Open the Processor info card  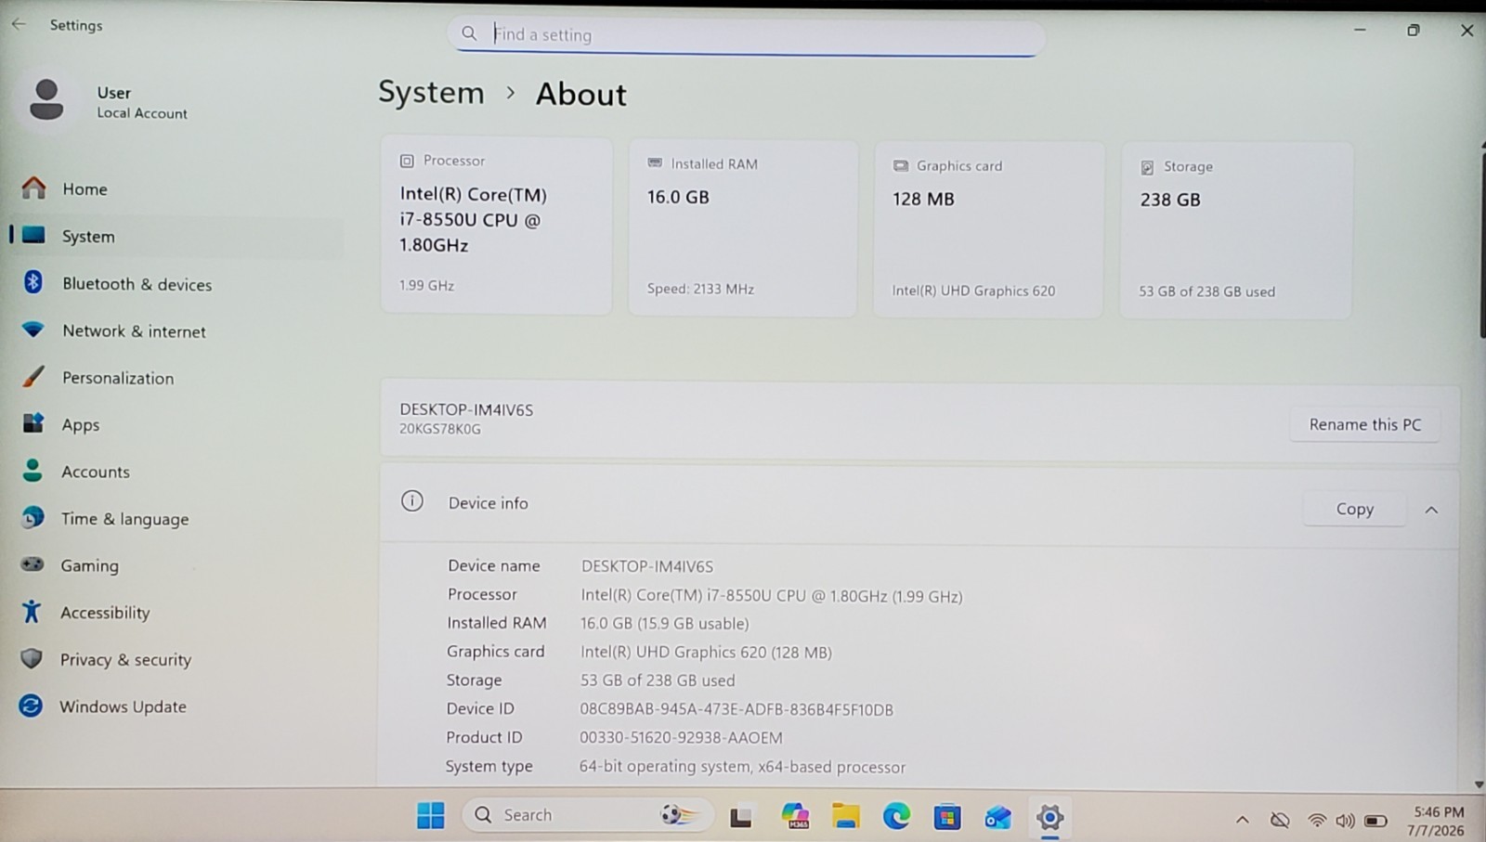click(x=497, y=226)
